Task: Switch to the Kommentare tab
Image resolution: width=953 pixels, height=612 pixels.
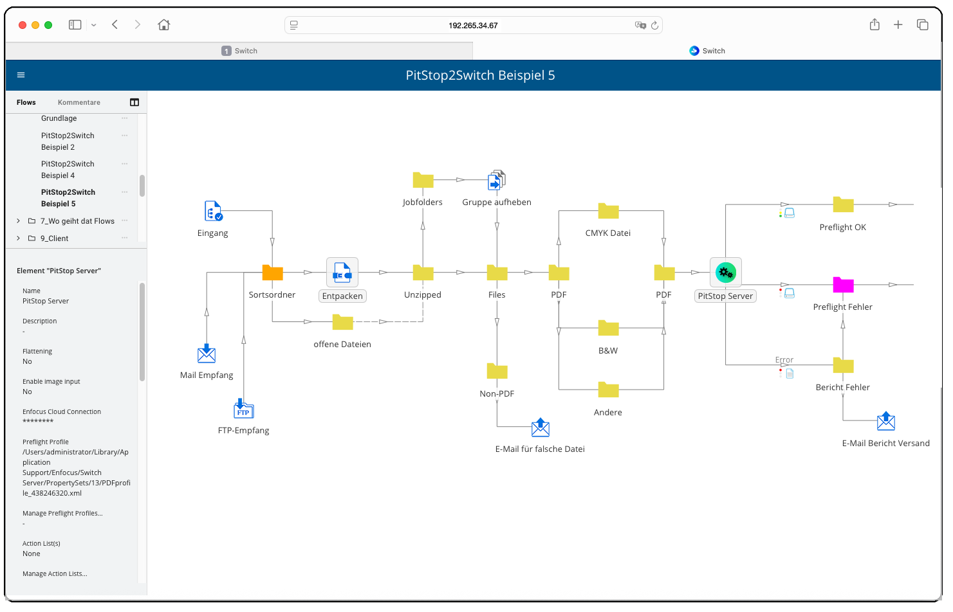Action: (x=79, y=102)
